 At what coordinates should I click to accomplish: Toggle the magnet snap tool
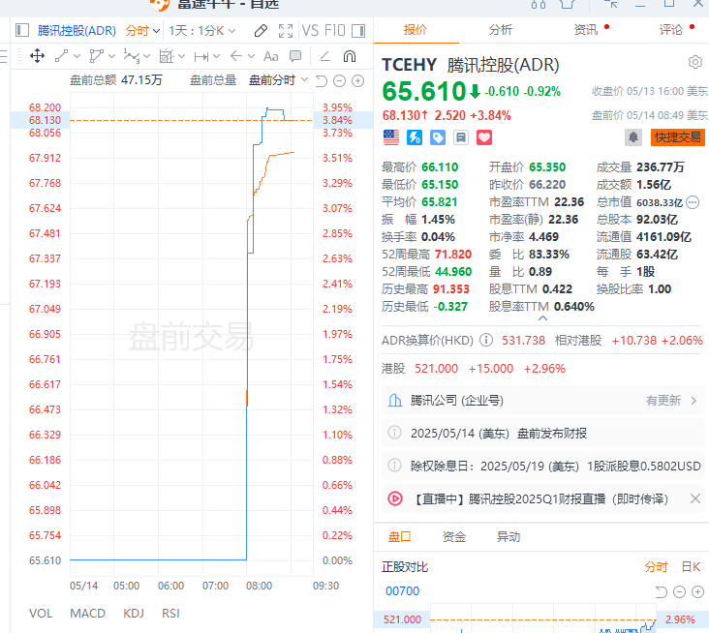click(350, 56)
